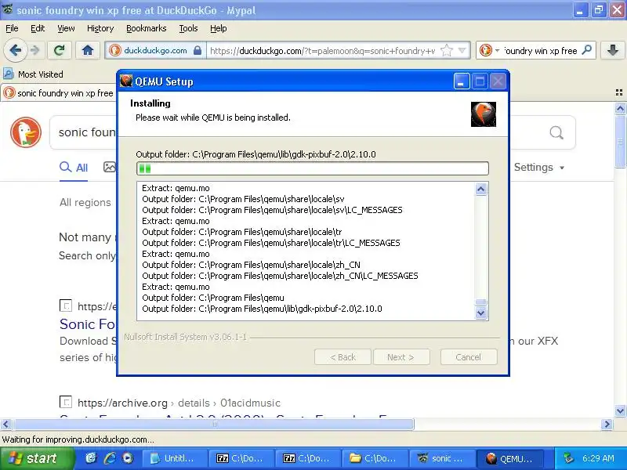
Task: Open the History menu
Action: coord(100,28)
